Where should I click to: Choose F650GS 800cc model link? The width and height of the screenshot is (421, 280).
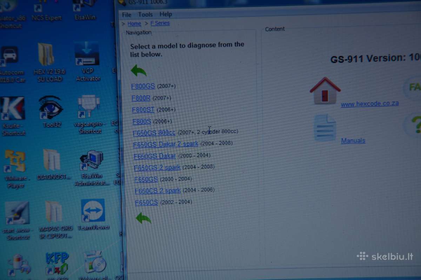(154, 133)
